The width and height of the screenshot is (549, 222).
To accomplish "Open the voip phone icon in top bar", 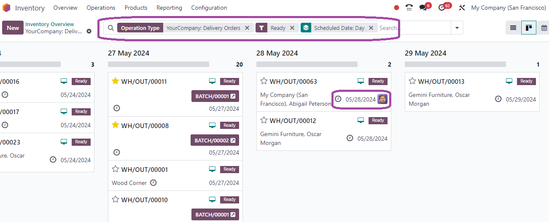I will [409, 8].
